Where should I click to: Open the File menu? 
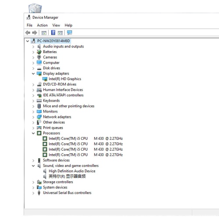(29, 25)
